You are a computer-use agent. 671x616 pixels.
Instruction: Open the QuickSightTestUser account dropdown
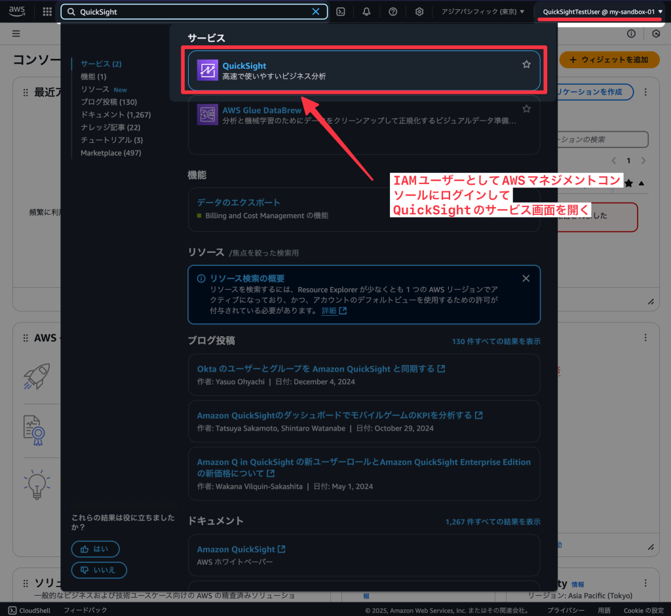click(603, 12)
